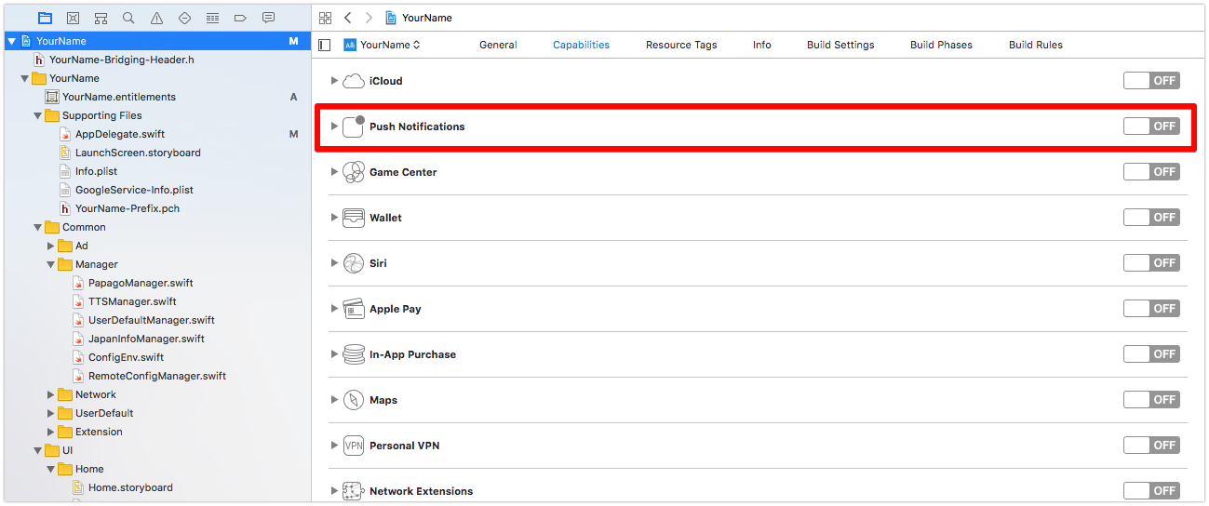Viewport: 1209px width, 506px height.
Task: Toggle the project and targets list icon
Action: pyautogui.click(x=324, y=45)
